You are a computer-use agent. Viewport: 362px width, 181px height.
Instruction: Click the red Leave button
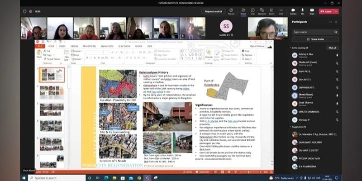tap(326, 11)
